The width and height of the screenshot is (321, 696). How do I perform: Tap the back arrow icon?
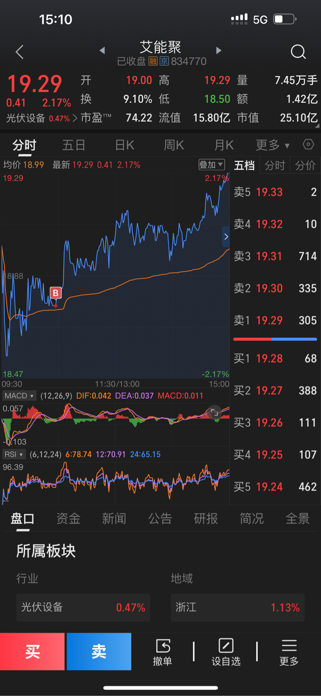pos(20,52)
